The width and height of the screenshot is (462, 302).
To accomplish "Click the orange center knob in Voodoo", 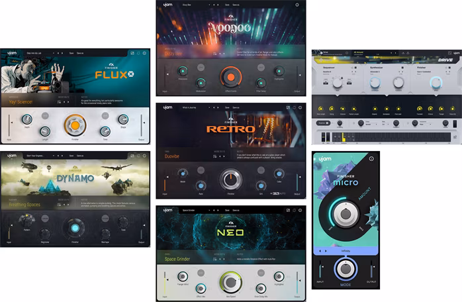I will click(231, 77).
